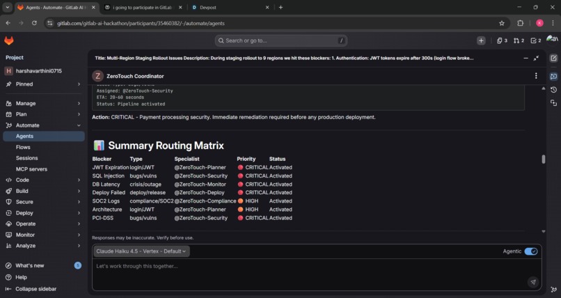Expand the Pinned section
561x298 pixels.
coord(43,84)
